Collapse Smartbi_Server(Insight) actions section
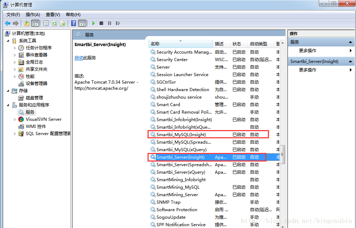 point(350,61)
